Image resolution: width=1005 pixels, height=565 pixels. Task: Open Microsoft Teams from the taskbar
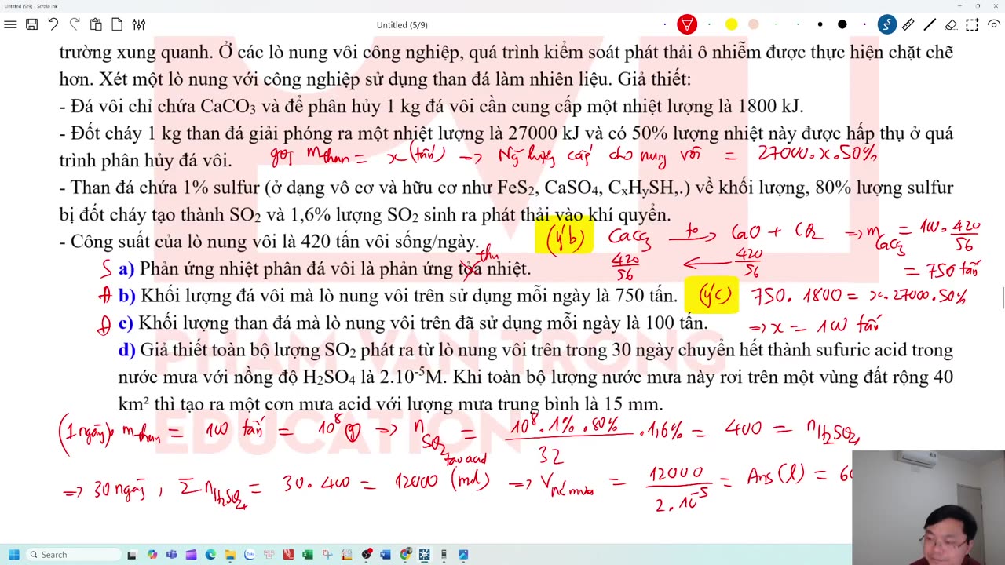[x=171, y=555]
